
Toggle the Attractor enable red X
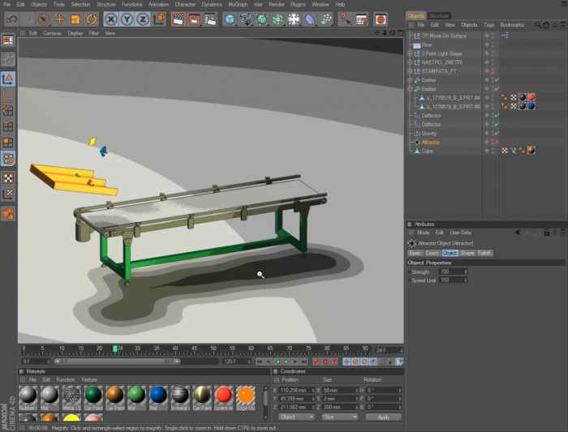497,142
